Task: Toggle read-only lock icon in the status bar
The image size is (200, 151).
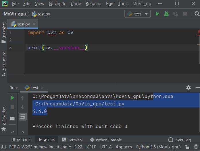Action: point(187,147)
